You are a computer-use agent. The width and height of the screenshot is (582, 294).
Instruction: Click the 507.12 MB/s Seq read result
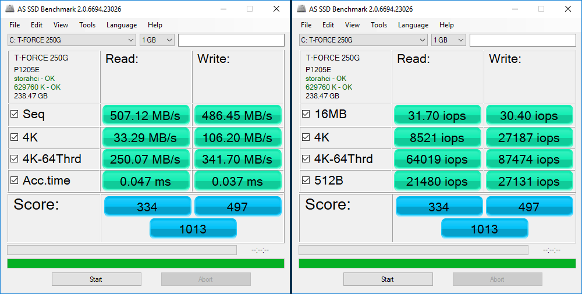click(x=145, y=115)
